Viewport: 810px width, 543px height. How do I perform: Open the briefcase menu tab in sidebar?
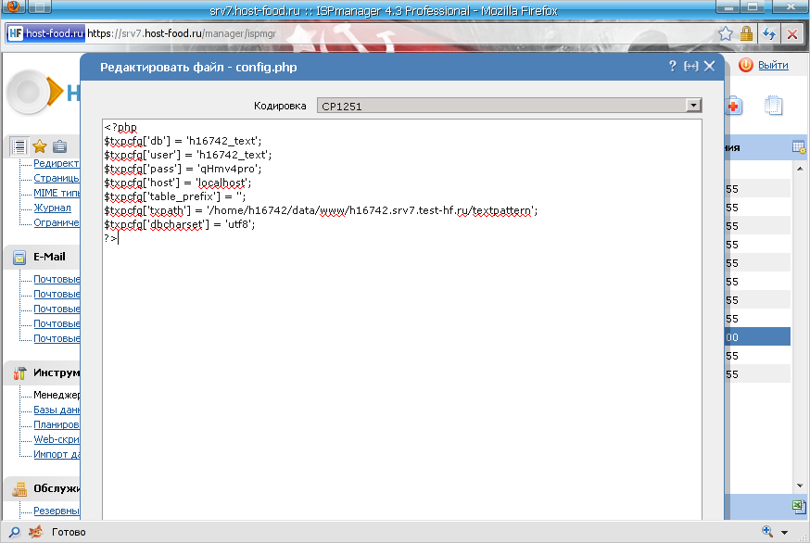59,146
